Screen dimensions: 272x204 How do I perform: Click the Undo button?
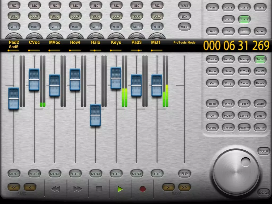pyautogui.click(x=212, y=71)
